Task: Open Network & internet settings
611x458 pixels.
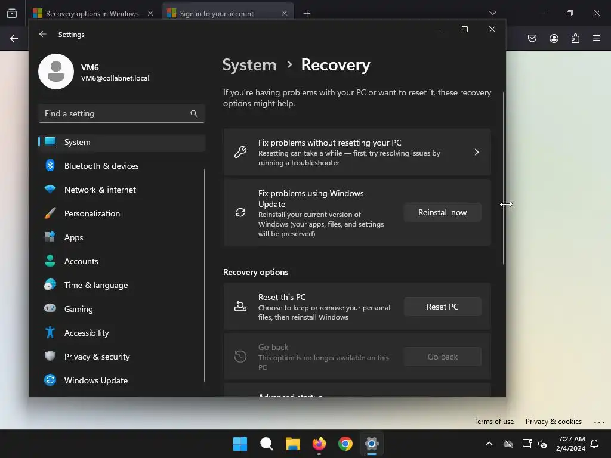Action: click(x=122, y=190)
